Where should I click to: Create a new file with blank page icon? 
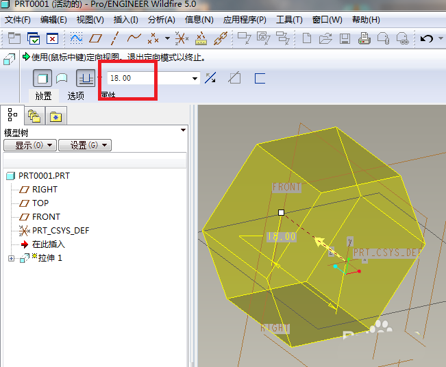307,38
